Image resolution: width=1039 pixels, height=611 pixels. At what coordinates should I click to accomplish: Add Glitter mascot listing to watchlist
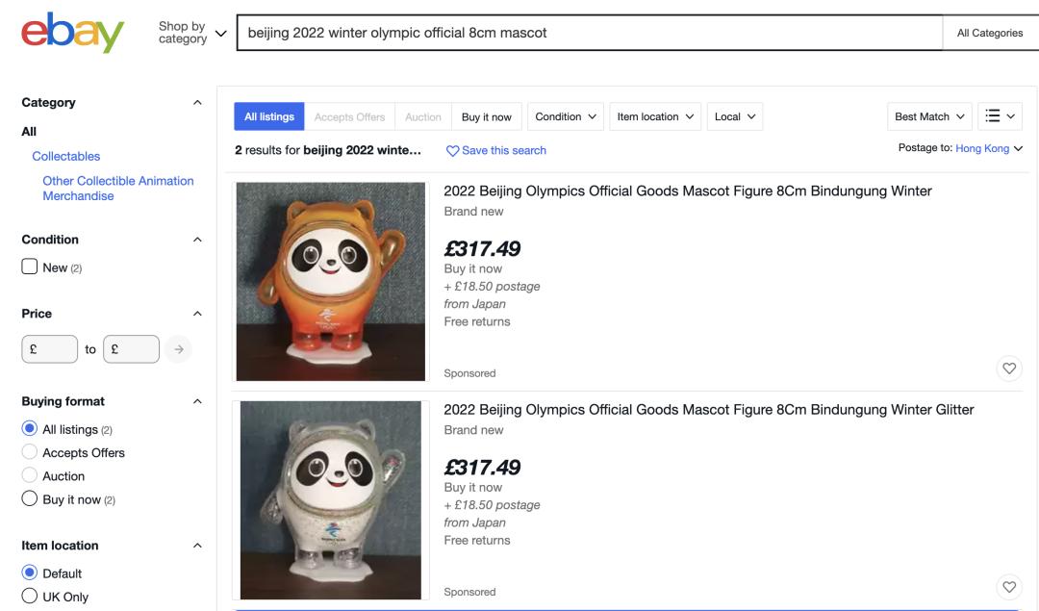1009,586
